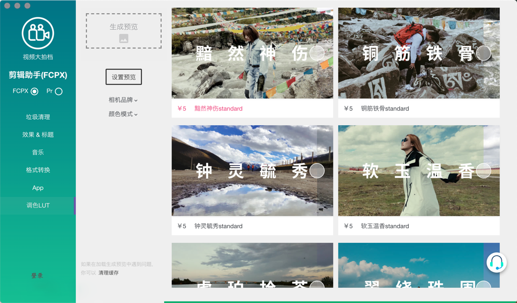The image size is (517, 303).
Task: Click the ¥5 price of 软玉温香standard
Action: [x=348, y=226]
